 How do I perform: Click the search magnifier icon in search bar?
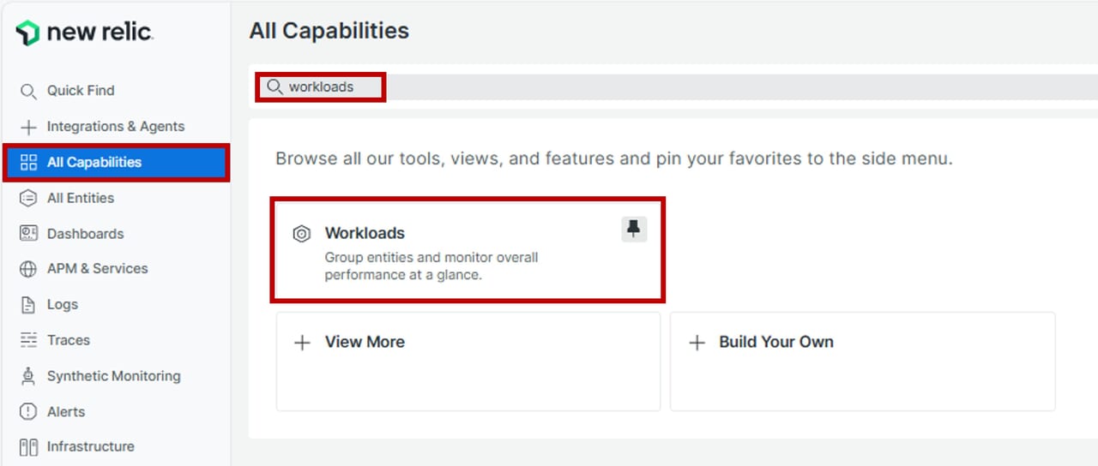click(274, 87)
